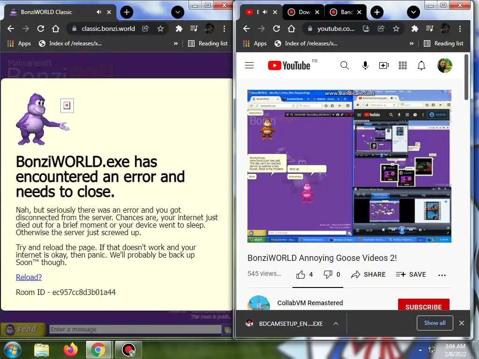Go back in the YouTube window
This screenshot has width=479, height=359.
(247, 29)
